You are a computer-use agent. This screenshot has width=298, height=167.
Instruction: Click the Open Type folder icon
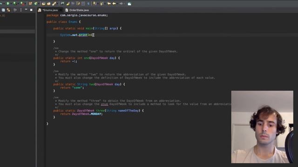pos(43,4)
